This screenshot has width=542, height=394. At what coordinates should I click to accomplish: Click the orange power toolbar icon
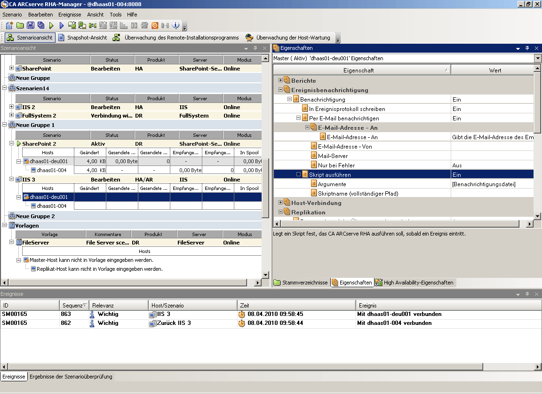[x=154, y=25]
